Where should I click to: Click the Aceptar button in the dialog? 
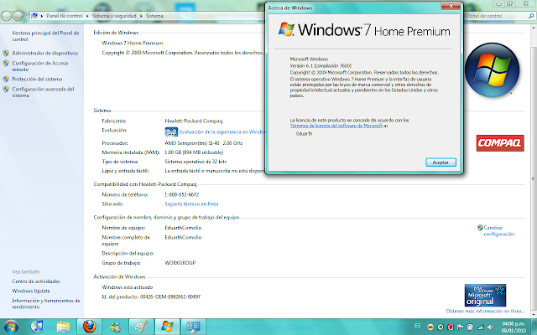441,162
